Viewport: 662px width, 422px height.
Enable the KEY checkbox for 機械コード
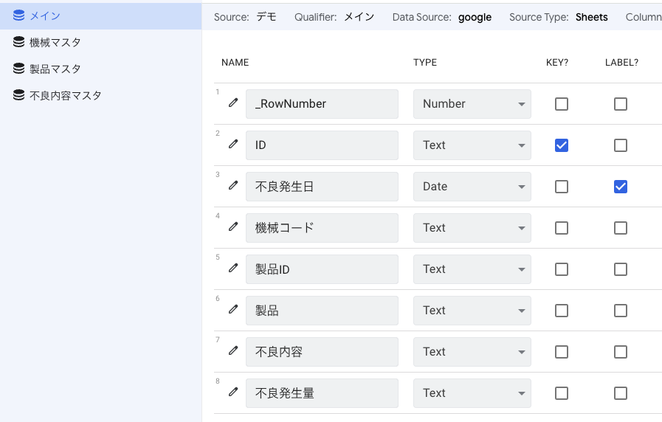(562, 228)
